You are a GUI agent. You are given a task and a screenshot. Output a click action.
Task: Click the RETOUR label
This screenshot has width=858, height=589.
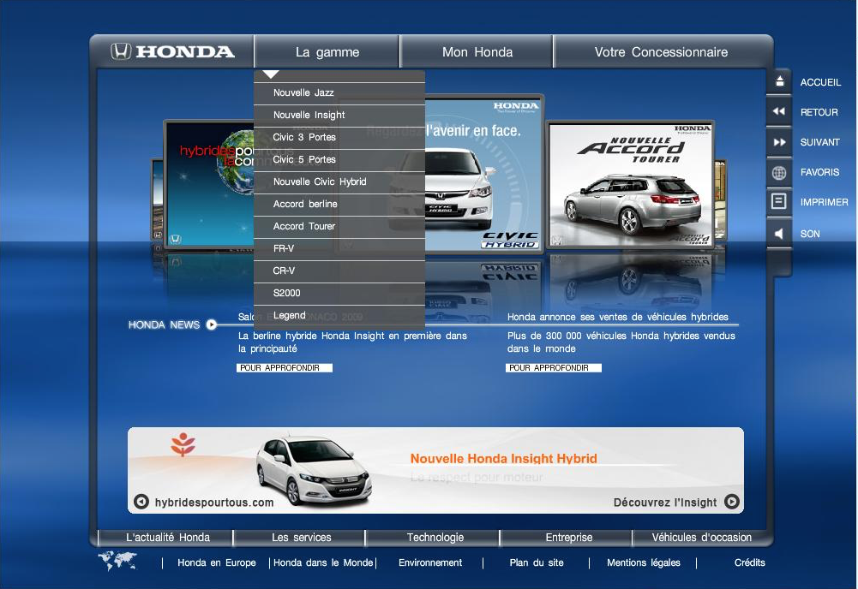(x=819, y=112)
